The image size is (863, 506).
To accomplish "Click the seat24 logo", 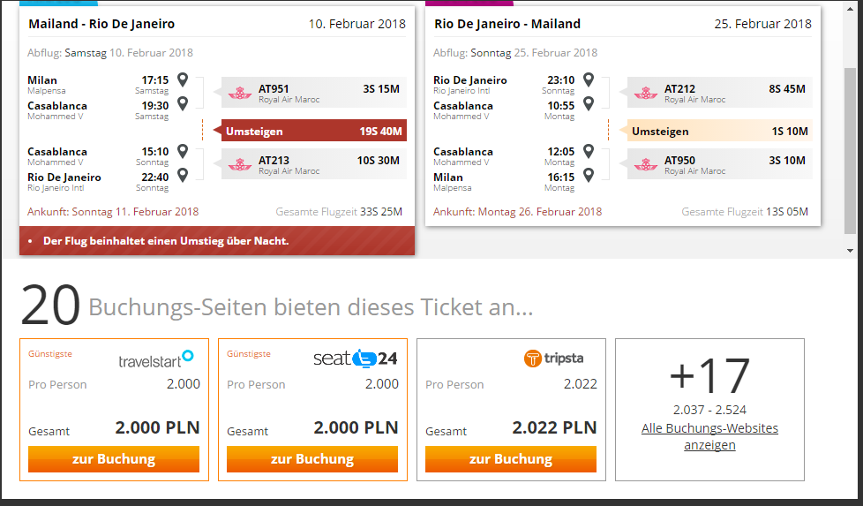I will pos(356,359).
